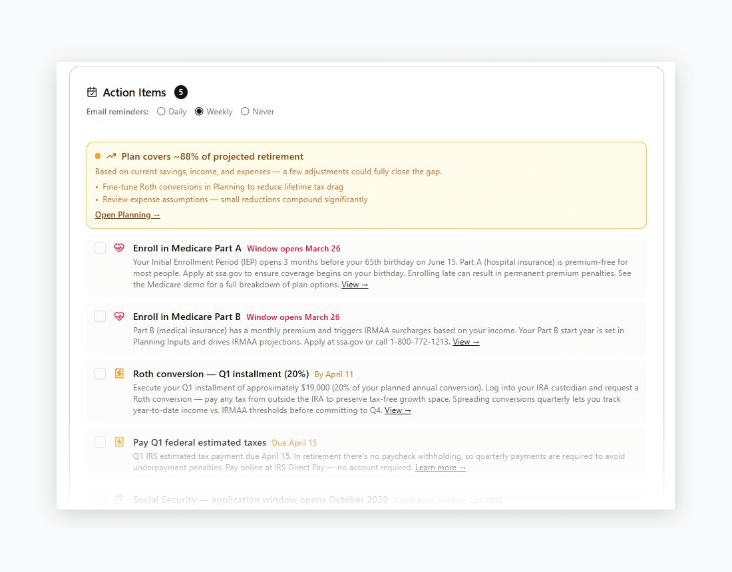The image size is (732, 572).
Task: Click the trending arrow icon in the yellow banner
Action: [x=110, y=156]
